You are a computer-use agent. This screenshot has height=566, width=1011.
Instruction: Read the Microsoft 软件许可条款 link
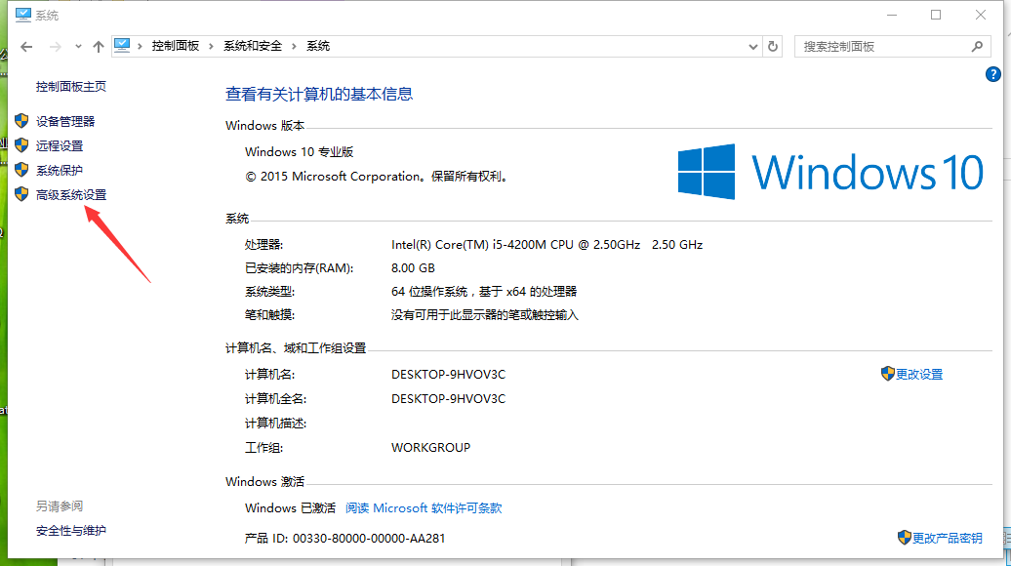424,508
